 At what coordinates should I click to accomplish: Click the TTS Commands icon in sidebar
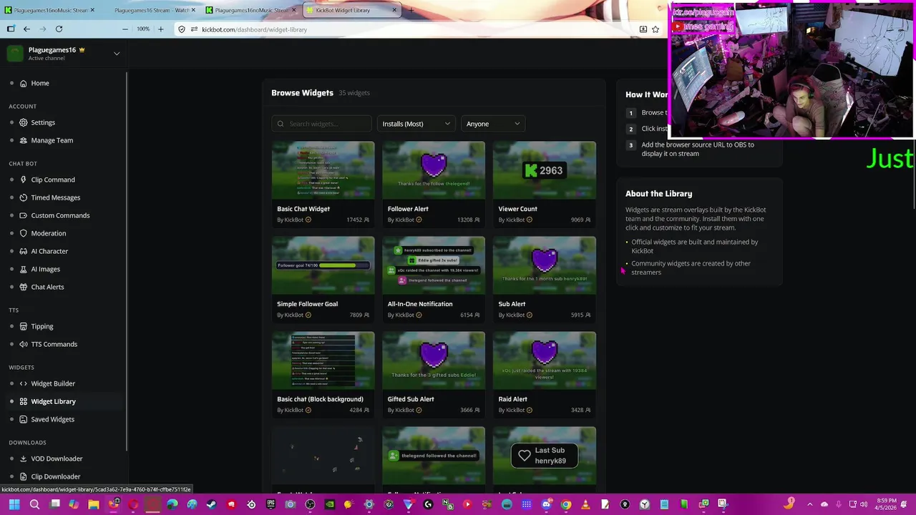pyautogui.click(x=24, y=344)
